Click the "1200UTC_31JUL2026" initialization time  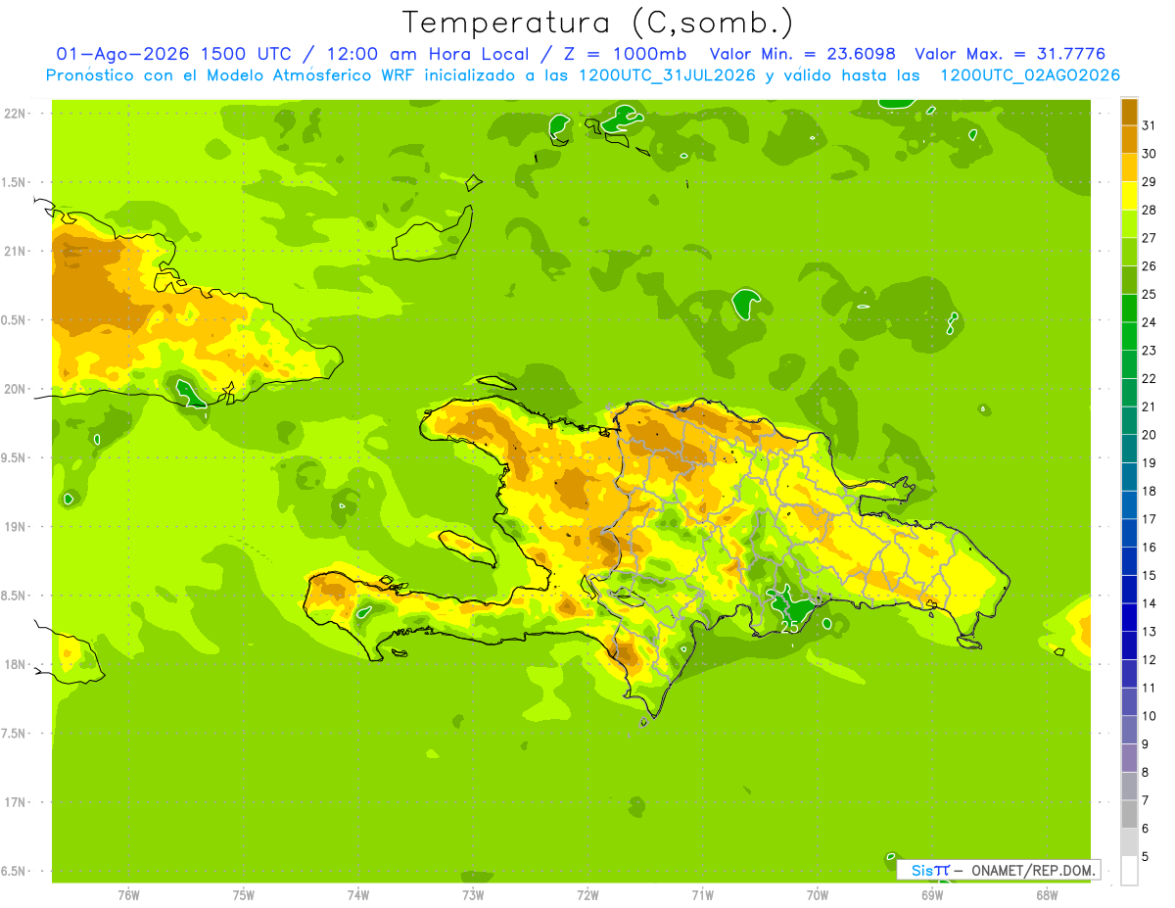(x=667, y=75)
